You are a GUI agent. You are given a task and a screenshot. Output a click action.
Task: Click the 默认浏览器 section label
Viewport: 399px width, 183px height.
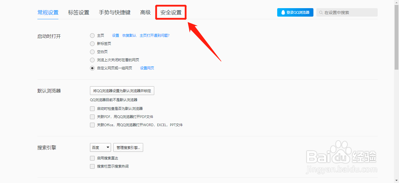[x=49, y=91]
